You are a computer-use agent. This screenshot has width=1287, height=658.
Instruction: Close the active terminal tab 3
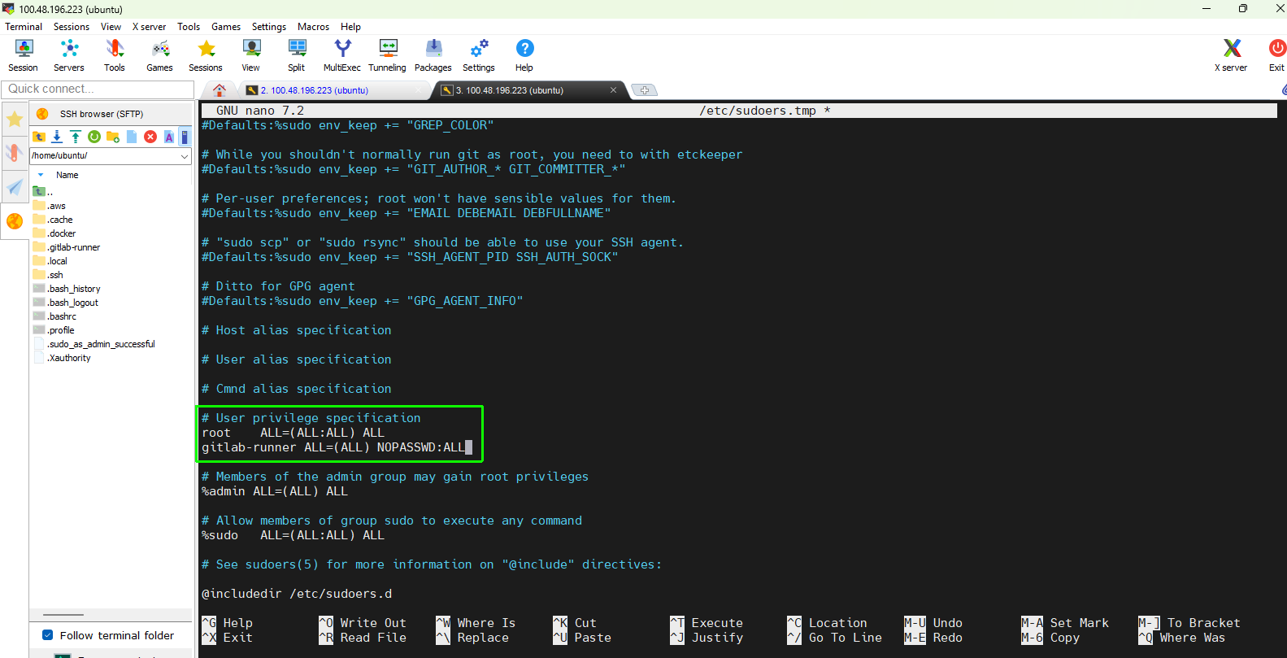tap(613, 90)
